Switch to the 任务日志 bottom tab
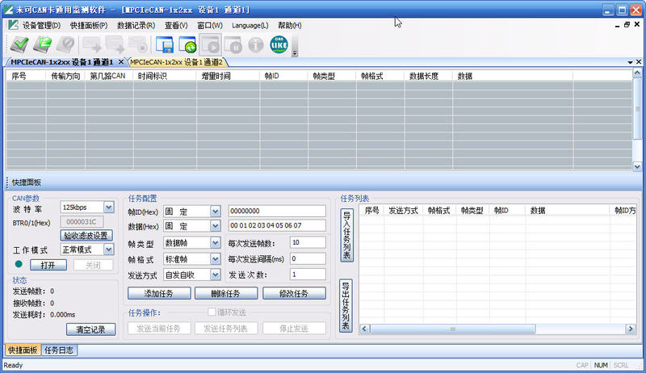Viewport: 646px width, 373px height. (59, 350)
